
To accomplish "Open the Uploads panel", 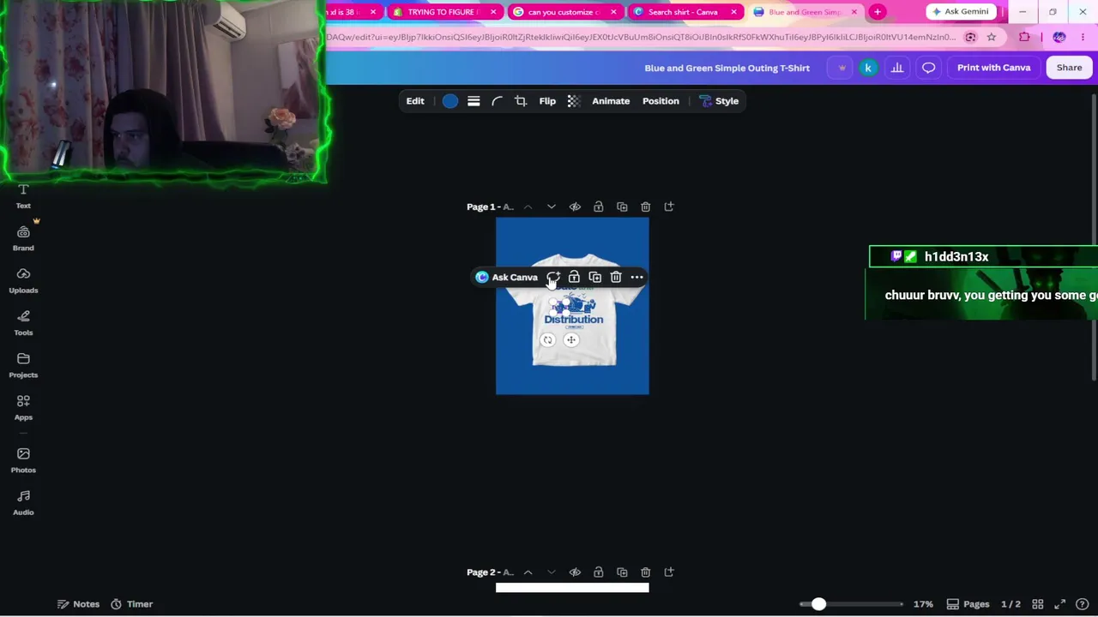I will 23,280.
